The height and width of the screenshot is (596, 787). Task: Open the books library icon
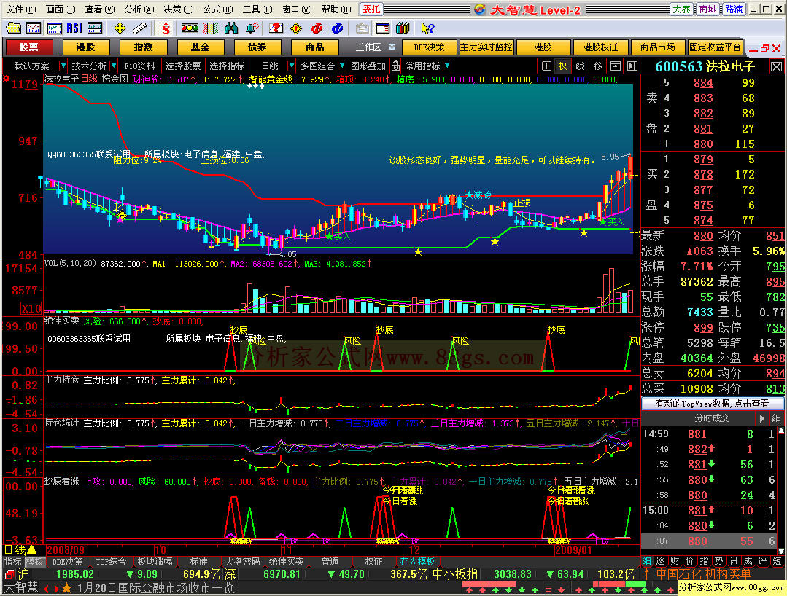coord(403,28)
